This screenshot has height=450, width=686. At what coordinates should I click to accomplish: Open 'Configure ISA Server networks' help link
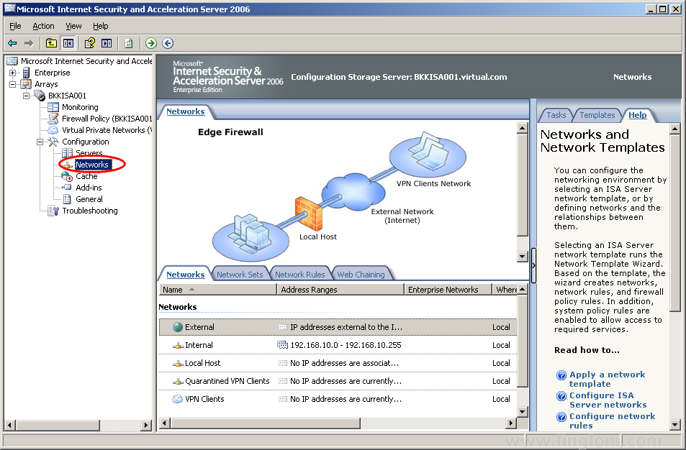[608, 400]
